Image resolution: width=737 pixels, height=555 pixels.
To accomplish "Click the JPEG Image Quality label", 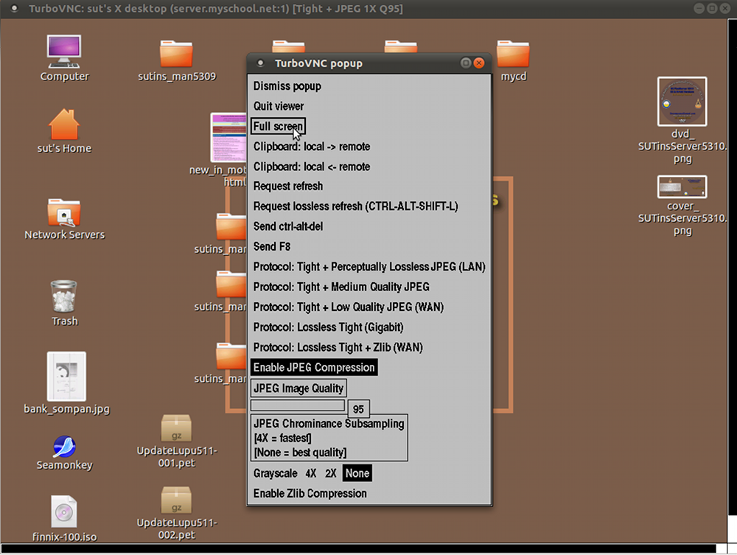I will [x=298, y=388].
